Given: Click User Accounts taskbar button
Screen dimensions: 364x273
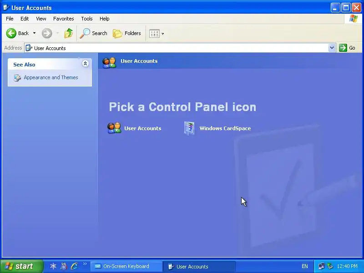Looking at the screenshot, I should (x=199, y=267).
